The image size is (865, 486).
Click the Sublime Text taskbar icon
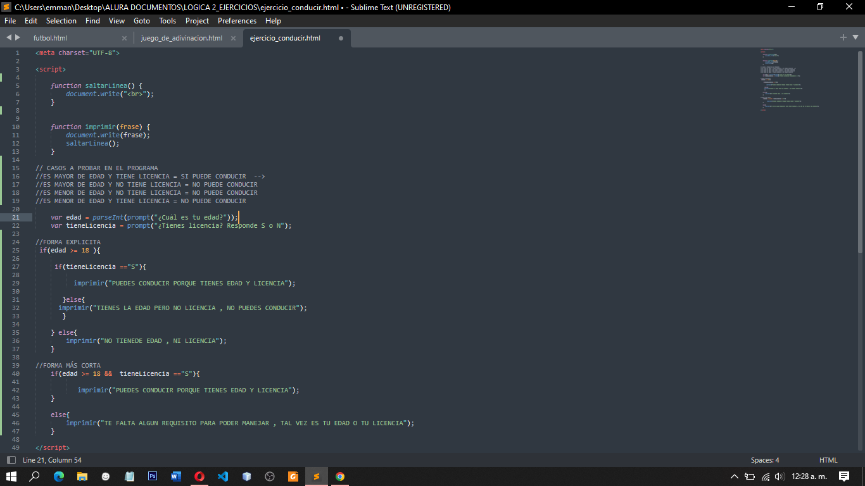pyautogui.click(x=317, y=477)
